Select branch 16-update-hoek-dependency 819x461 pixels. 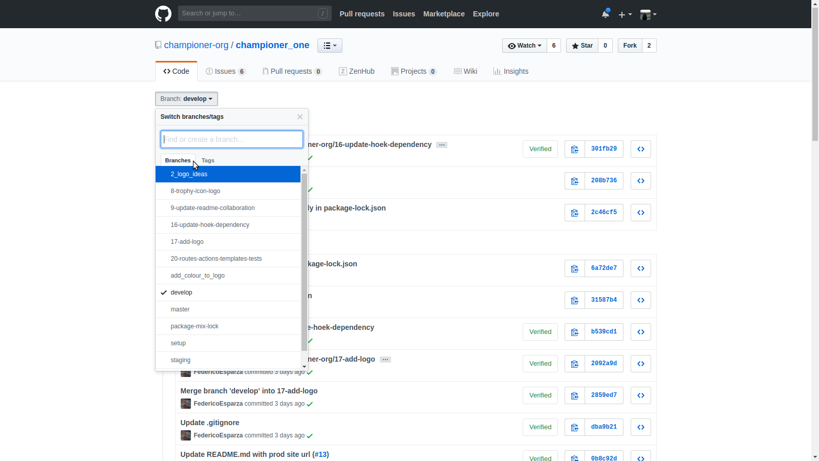[228, 225]
